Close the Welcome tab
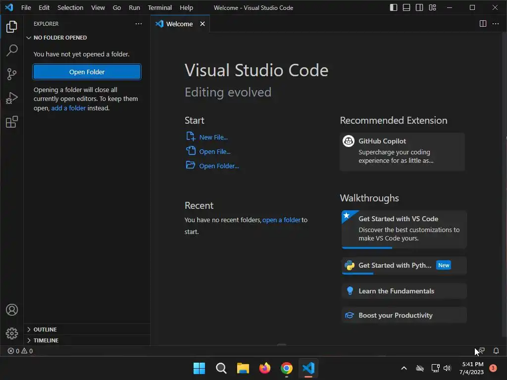The height and width of the screenshot is (380, 507). [x=203, y=24]
